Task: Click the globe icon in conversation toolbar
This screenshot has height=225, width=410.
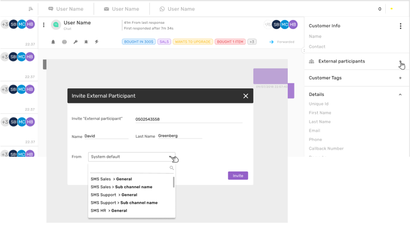Action: click(64, 42)
